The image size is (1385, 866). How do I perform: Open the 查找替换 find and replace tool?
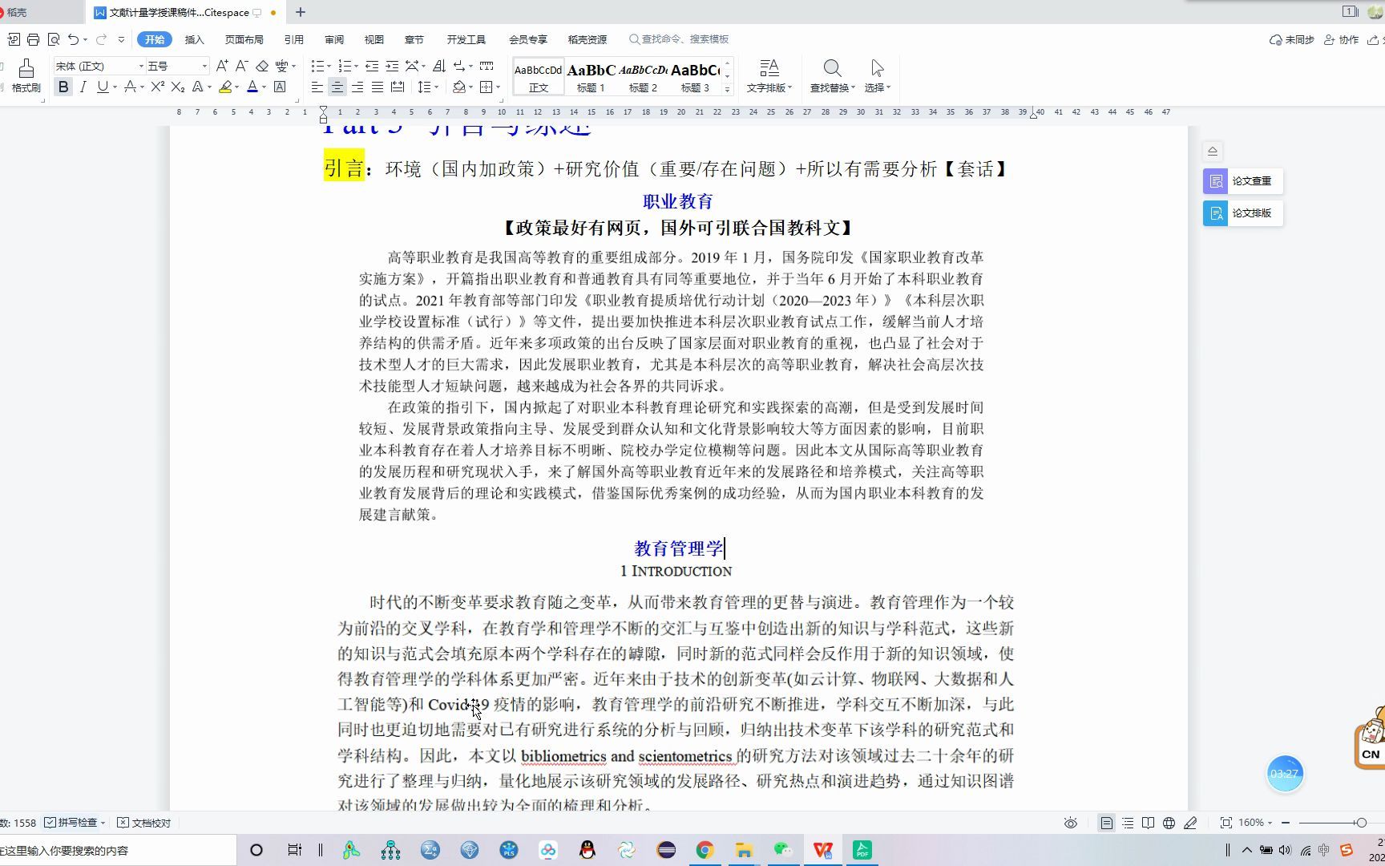pos(831,76)
